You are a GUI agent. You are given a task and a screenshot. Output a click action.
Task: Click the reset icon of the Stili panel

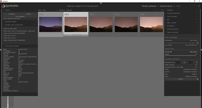(x=196, y=20)
